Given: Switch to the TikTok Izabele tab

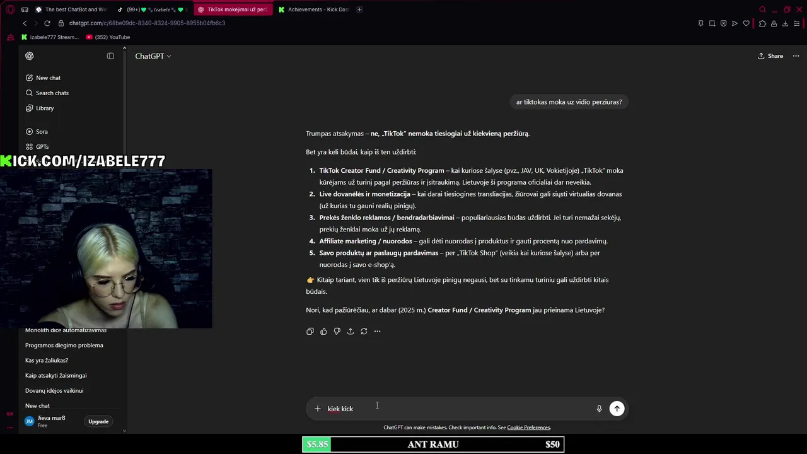Looking at the screenshot, I should pos(151,9).
